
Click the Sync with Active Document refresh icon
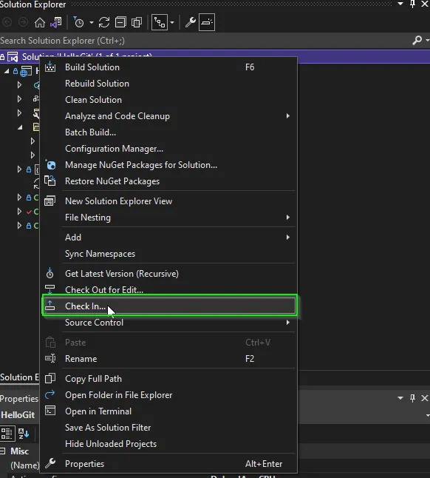point(104,22)
